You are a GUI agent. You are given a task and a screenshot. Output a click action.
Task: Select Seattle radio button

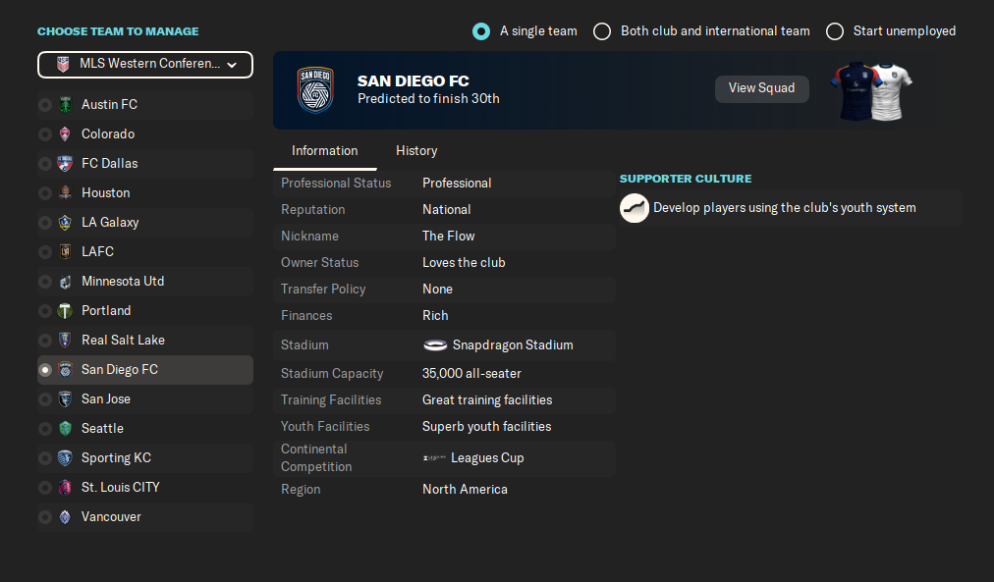point(45,429)
